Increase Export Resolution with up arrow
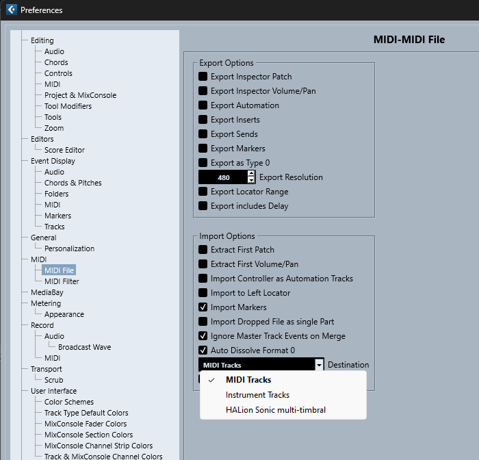Screen dimensions: 479x460 pos(251,174)
